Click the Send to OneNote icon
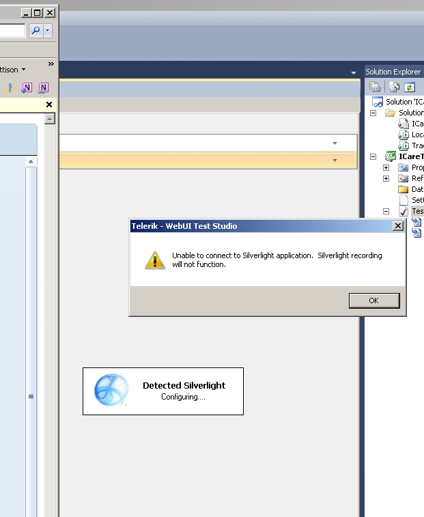 [x=27, y=87]
